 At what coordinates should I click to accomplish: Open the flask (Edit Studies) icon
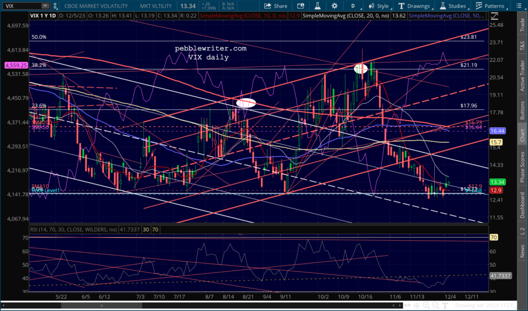(317, 6)
